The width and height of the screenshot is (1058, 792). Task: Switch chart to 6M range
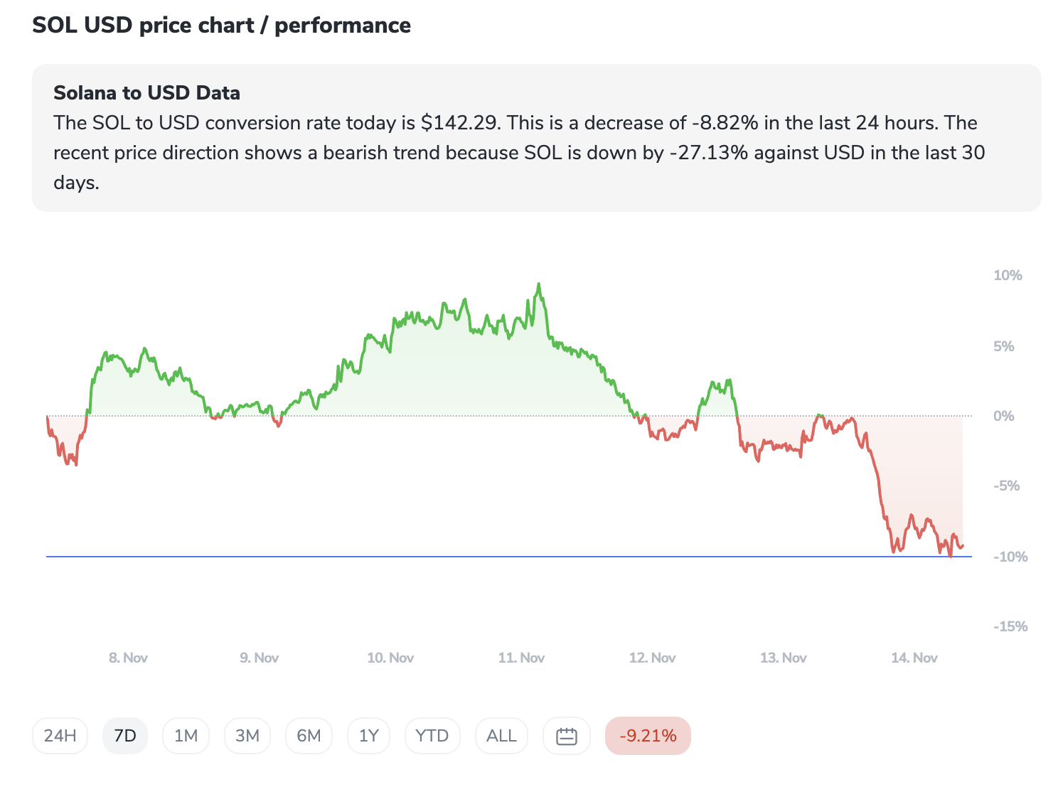(309, 736)
